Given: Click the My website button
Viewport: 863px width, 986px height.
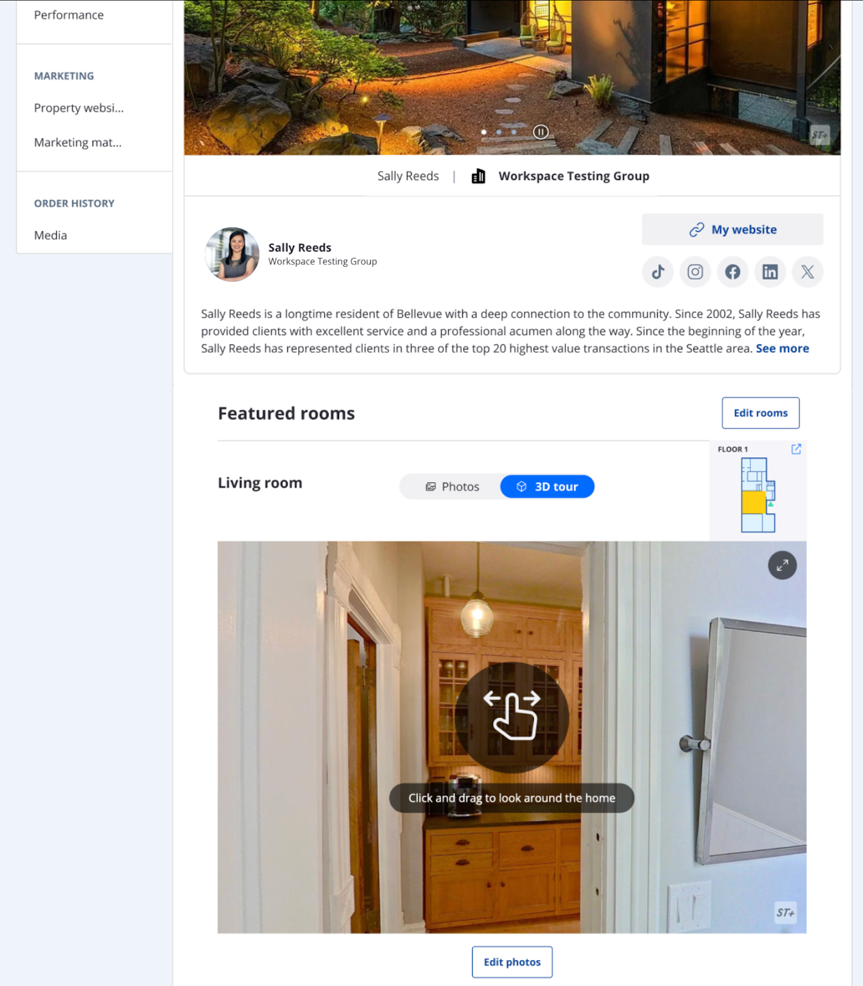Looking at the screenshot, I should click(732, 230).
